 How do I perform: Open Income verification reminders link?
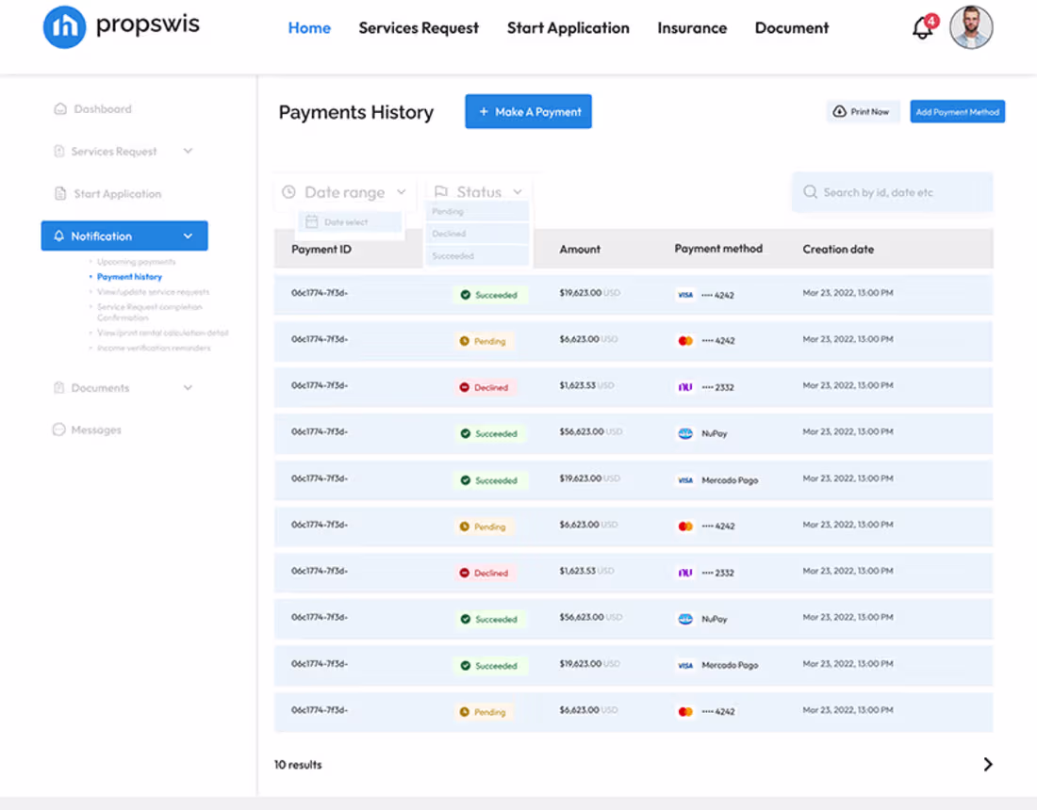[x=154, y=348]
